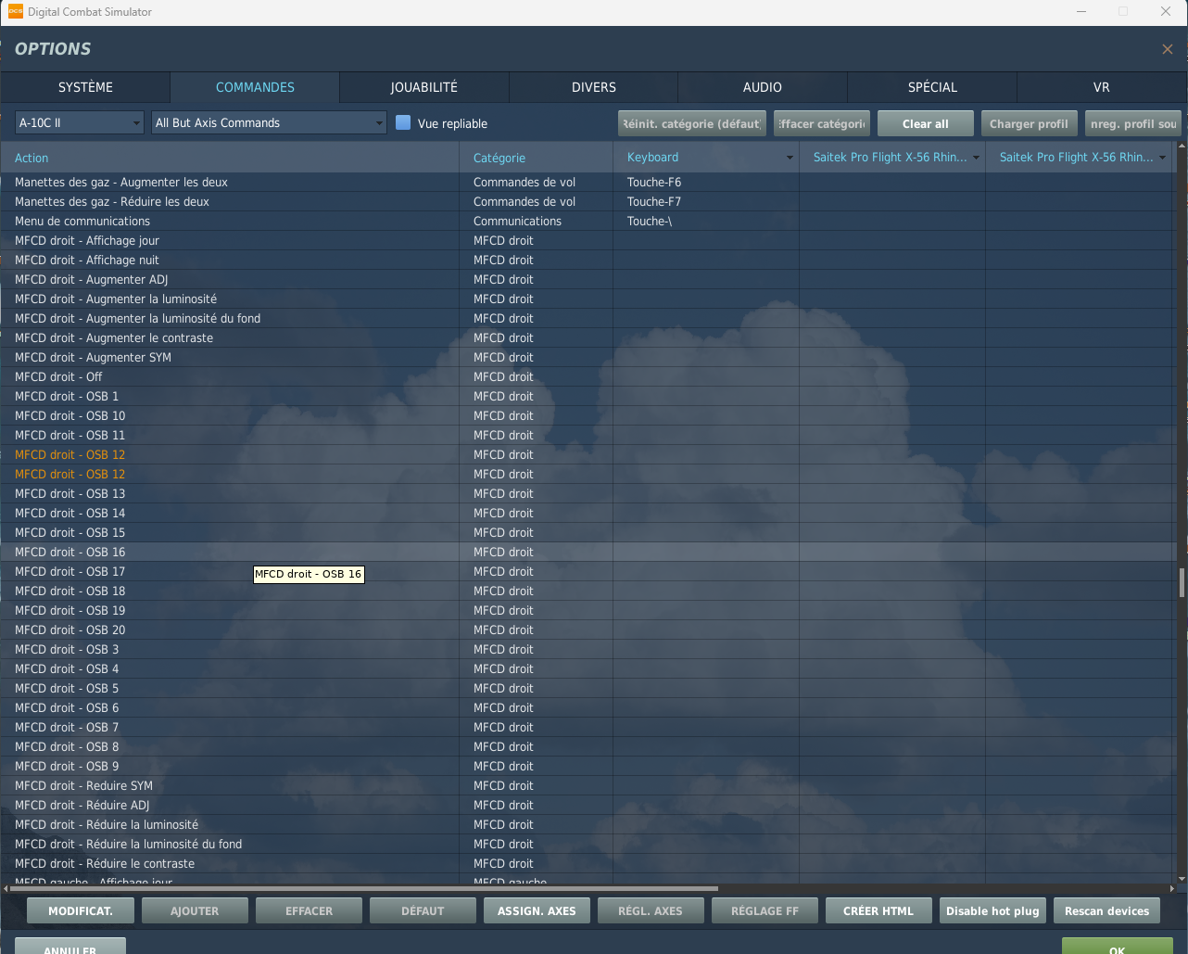Screen dimensions: 1188x954
Task: Click the vertical scrollbar up arrow
Action: pos(1182,146)
